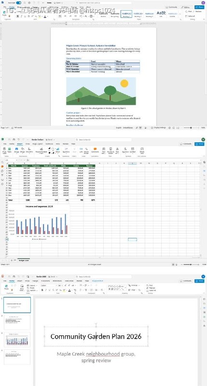Viewport: 207px width, 386px height.
Task: Expand the Layout dropdown in PowerPoint
Action: 32,285
